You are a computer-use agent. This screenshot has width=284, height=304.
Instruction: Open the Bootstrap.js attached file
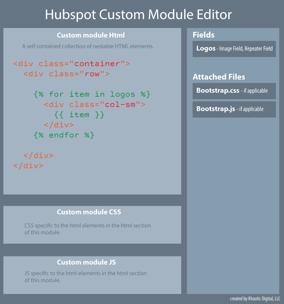coord(234,109)
